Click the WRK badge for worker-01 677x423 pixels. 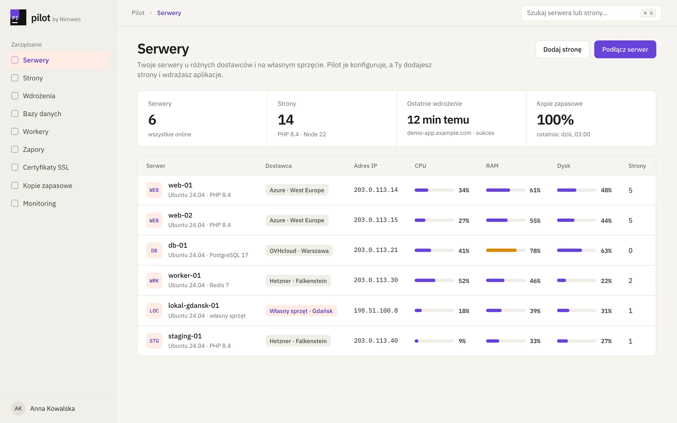154,281
